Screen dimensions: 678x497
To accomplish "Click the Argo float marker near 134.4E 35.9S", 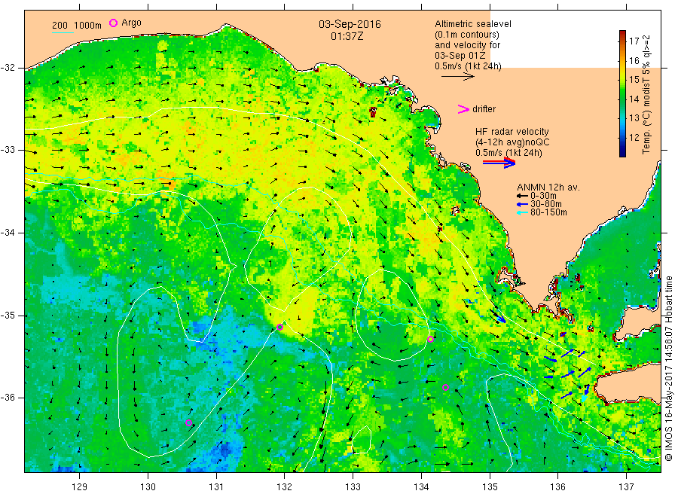I will (x=445, y=388).
